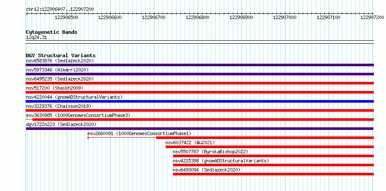Viewport: 386px width, 191px height.
Task: Open variant nsv6493094 (Sedlazeck2020) label
Action: point(206,170)
